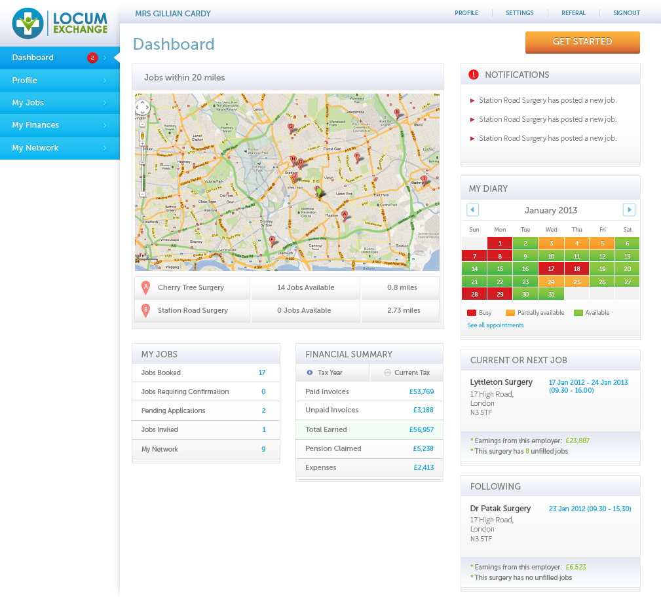Click the Locum Exchange logo

[x=60, y=23]
